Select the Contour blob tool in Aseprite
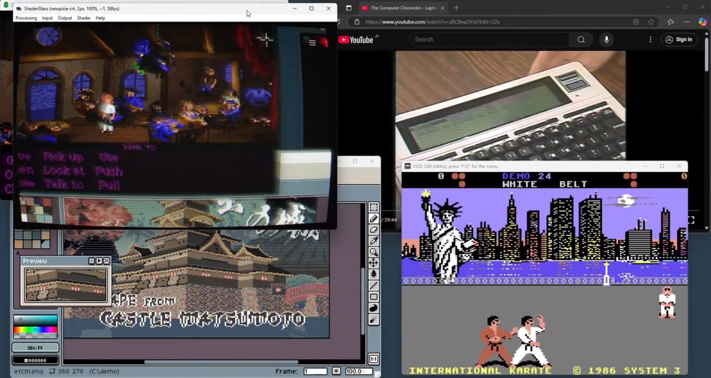Viewport: 711px width, 378px height. [374, 308]
